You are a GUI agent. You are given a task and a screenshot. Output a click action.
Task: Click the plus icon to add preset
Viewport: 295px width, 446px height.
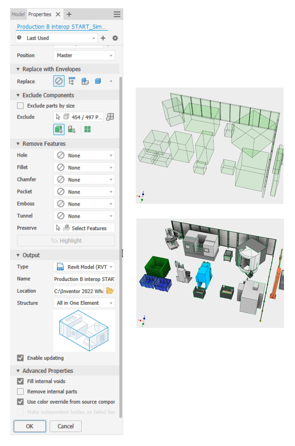(x=103, y=38)
